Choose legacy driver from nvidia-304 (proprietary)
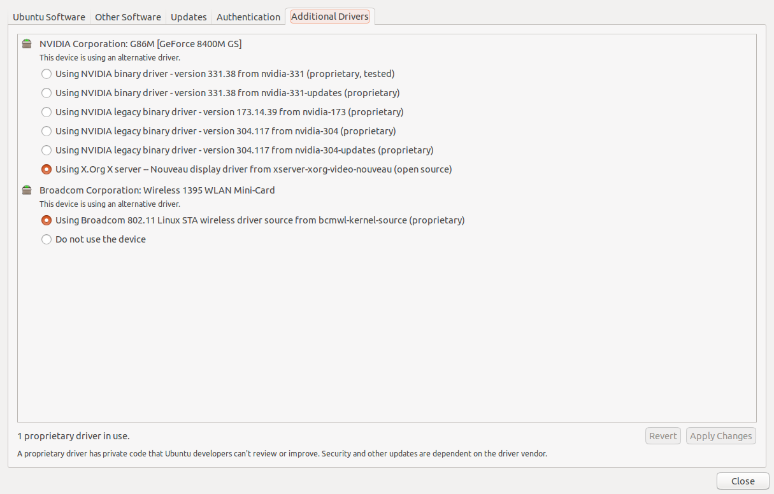 click(219, 131)
